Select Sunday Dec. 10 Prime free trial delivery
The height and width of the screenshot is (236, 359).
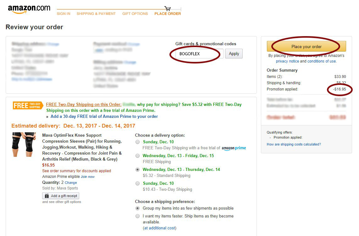coord(137,142)
